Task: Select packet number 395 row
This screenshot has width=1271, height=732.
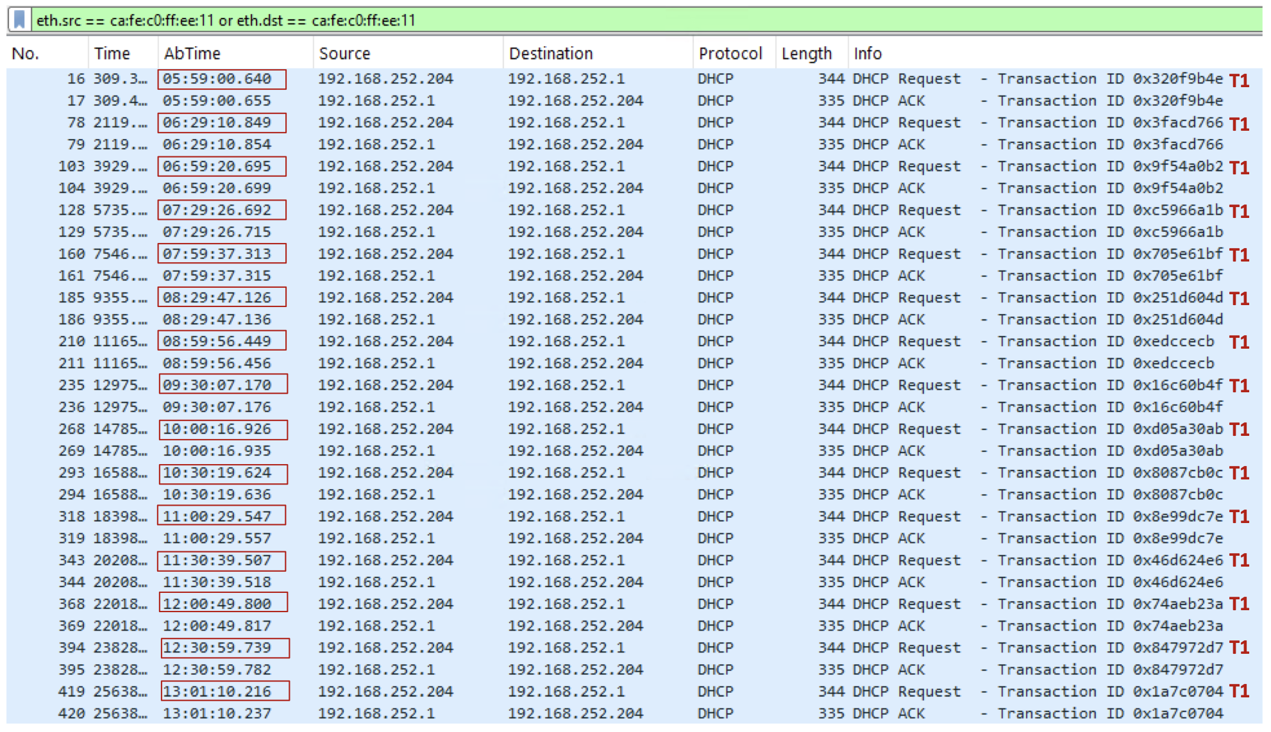Action: point(634,669)
